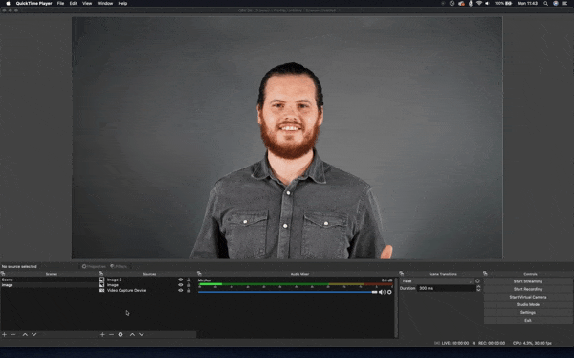
Task: Click the Image 2 source type icon
Action: tap(102, 280)
